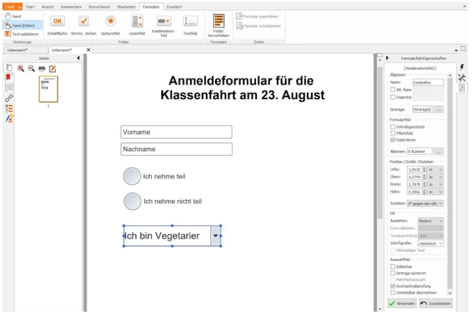Enable the Schreibgeschützt checkbox
This screenshot has height=317, width=476.
click(x=393, y=127)
